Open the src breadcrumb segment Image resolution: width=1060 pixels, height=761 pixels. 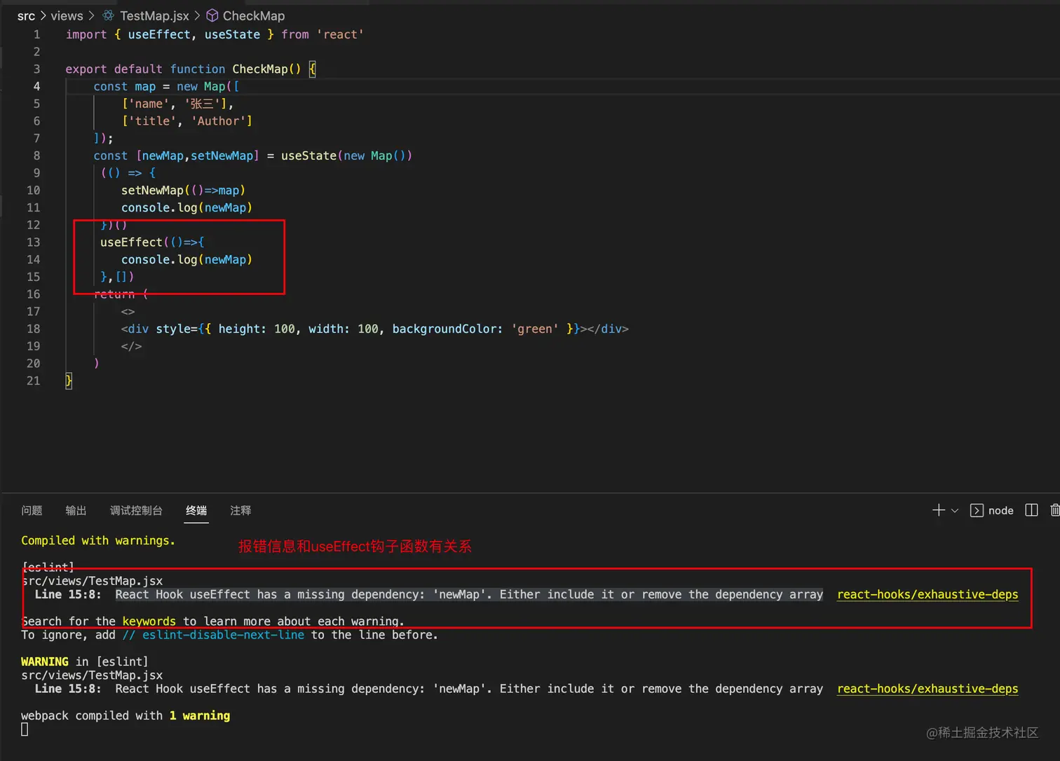click(26, 15)
